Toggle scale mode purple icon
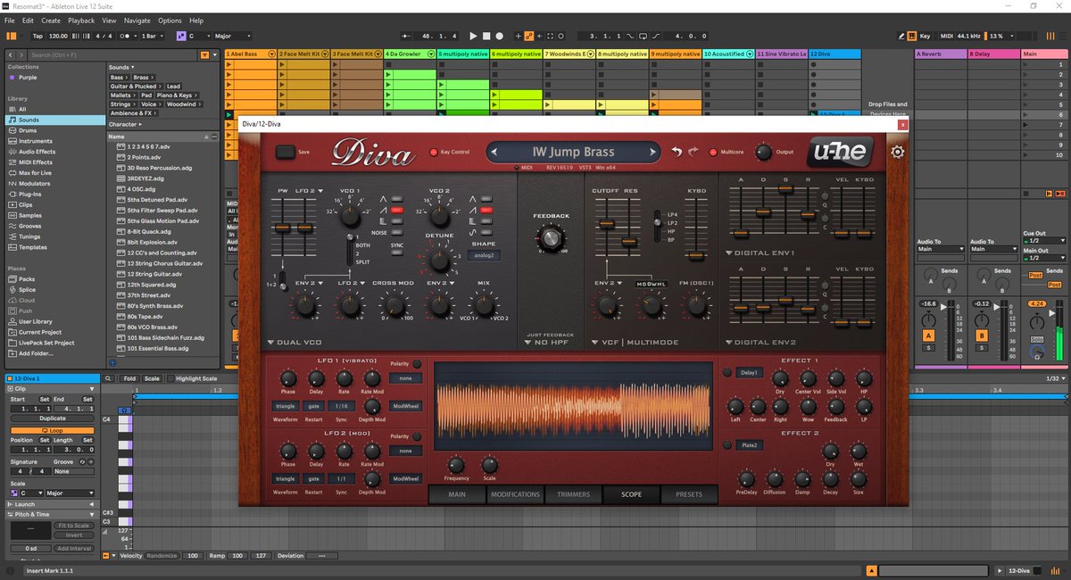 (182, 36)
